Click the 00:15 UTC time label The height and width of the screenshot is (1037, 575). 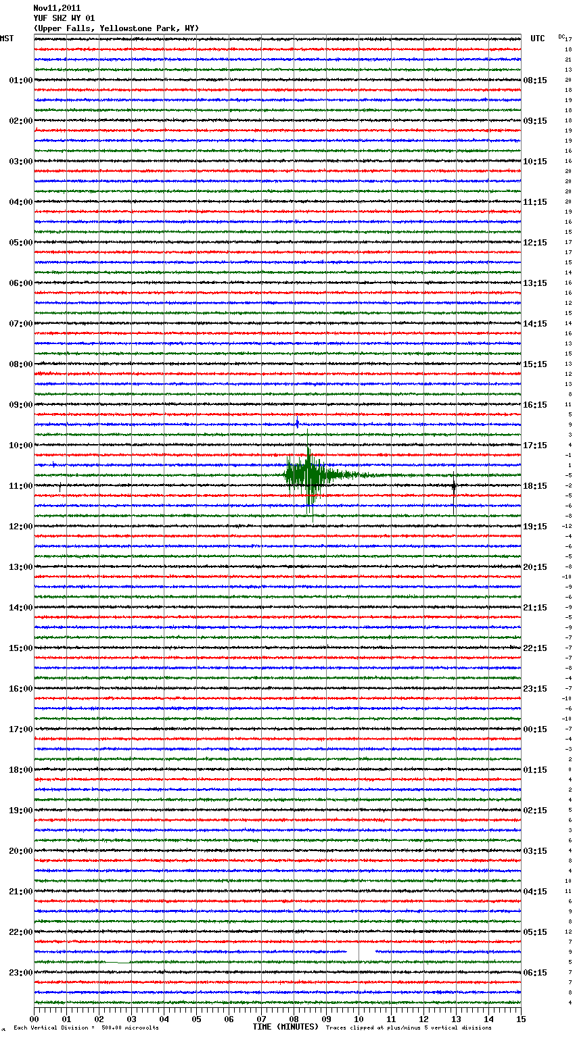[535, 729]
